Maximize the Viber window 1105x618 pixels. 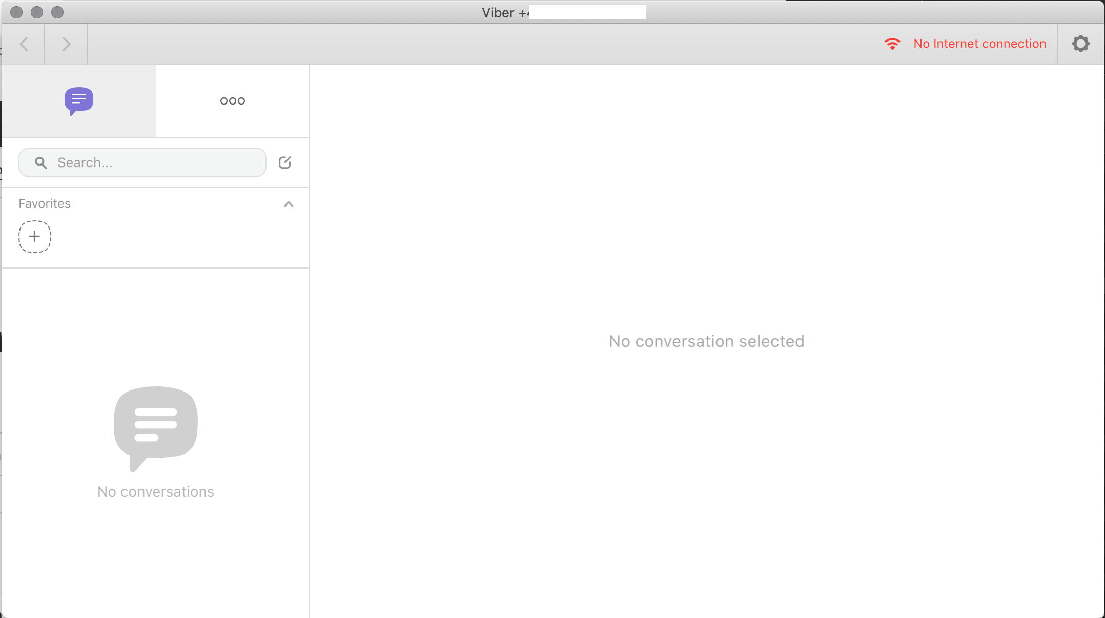pyautogui.click(x=57, y=12)
